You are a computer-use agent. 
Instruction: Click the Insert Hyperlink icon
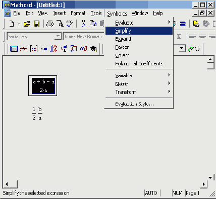point(196,24)
